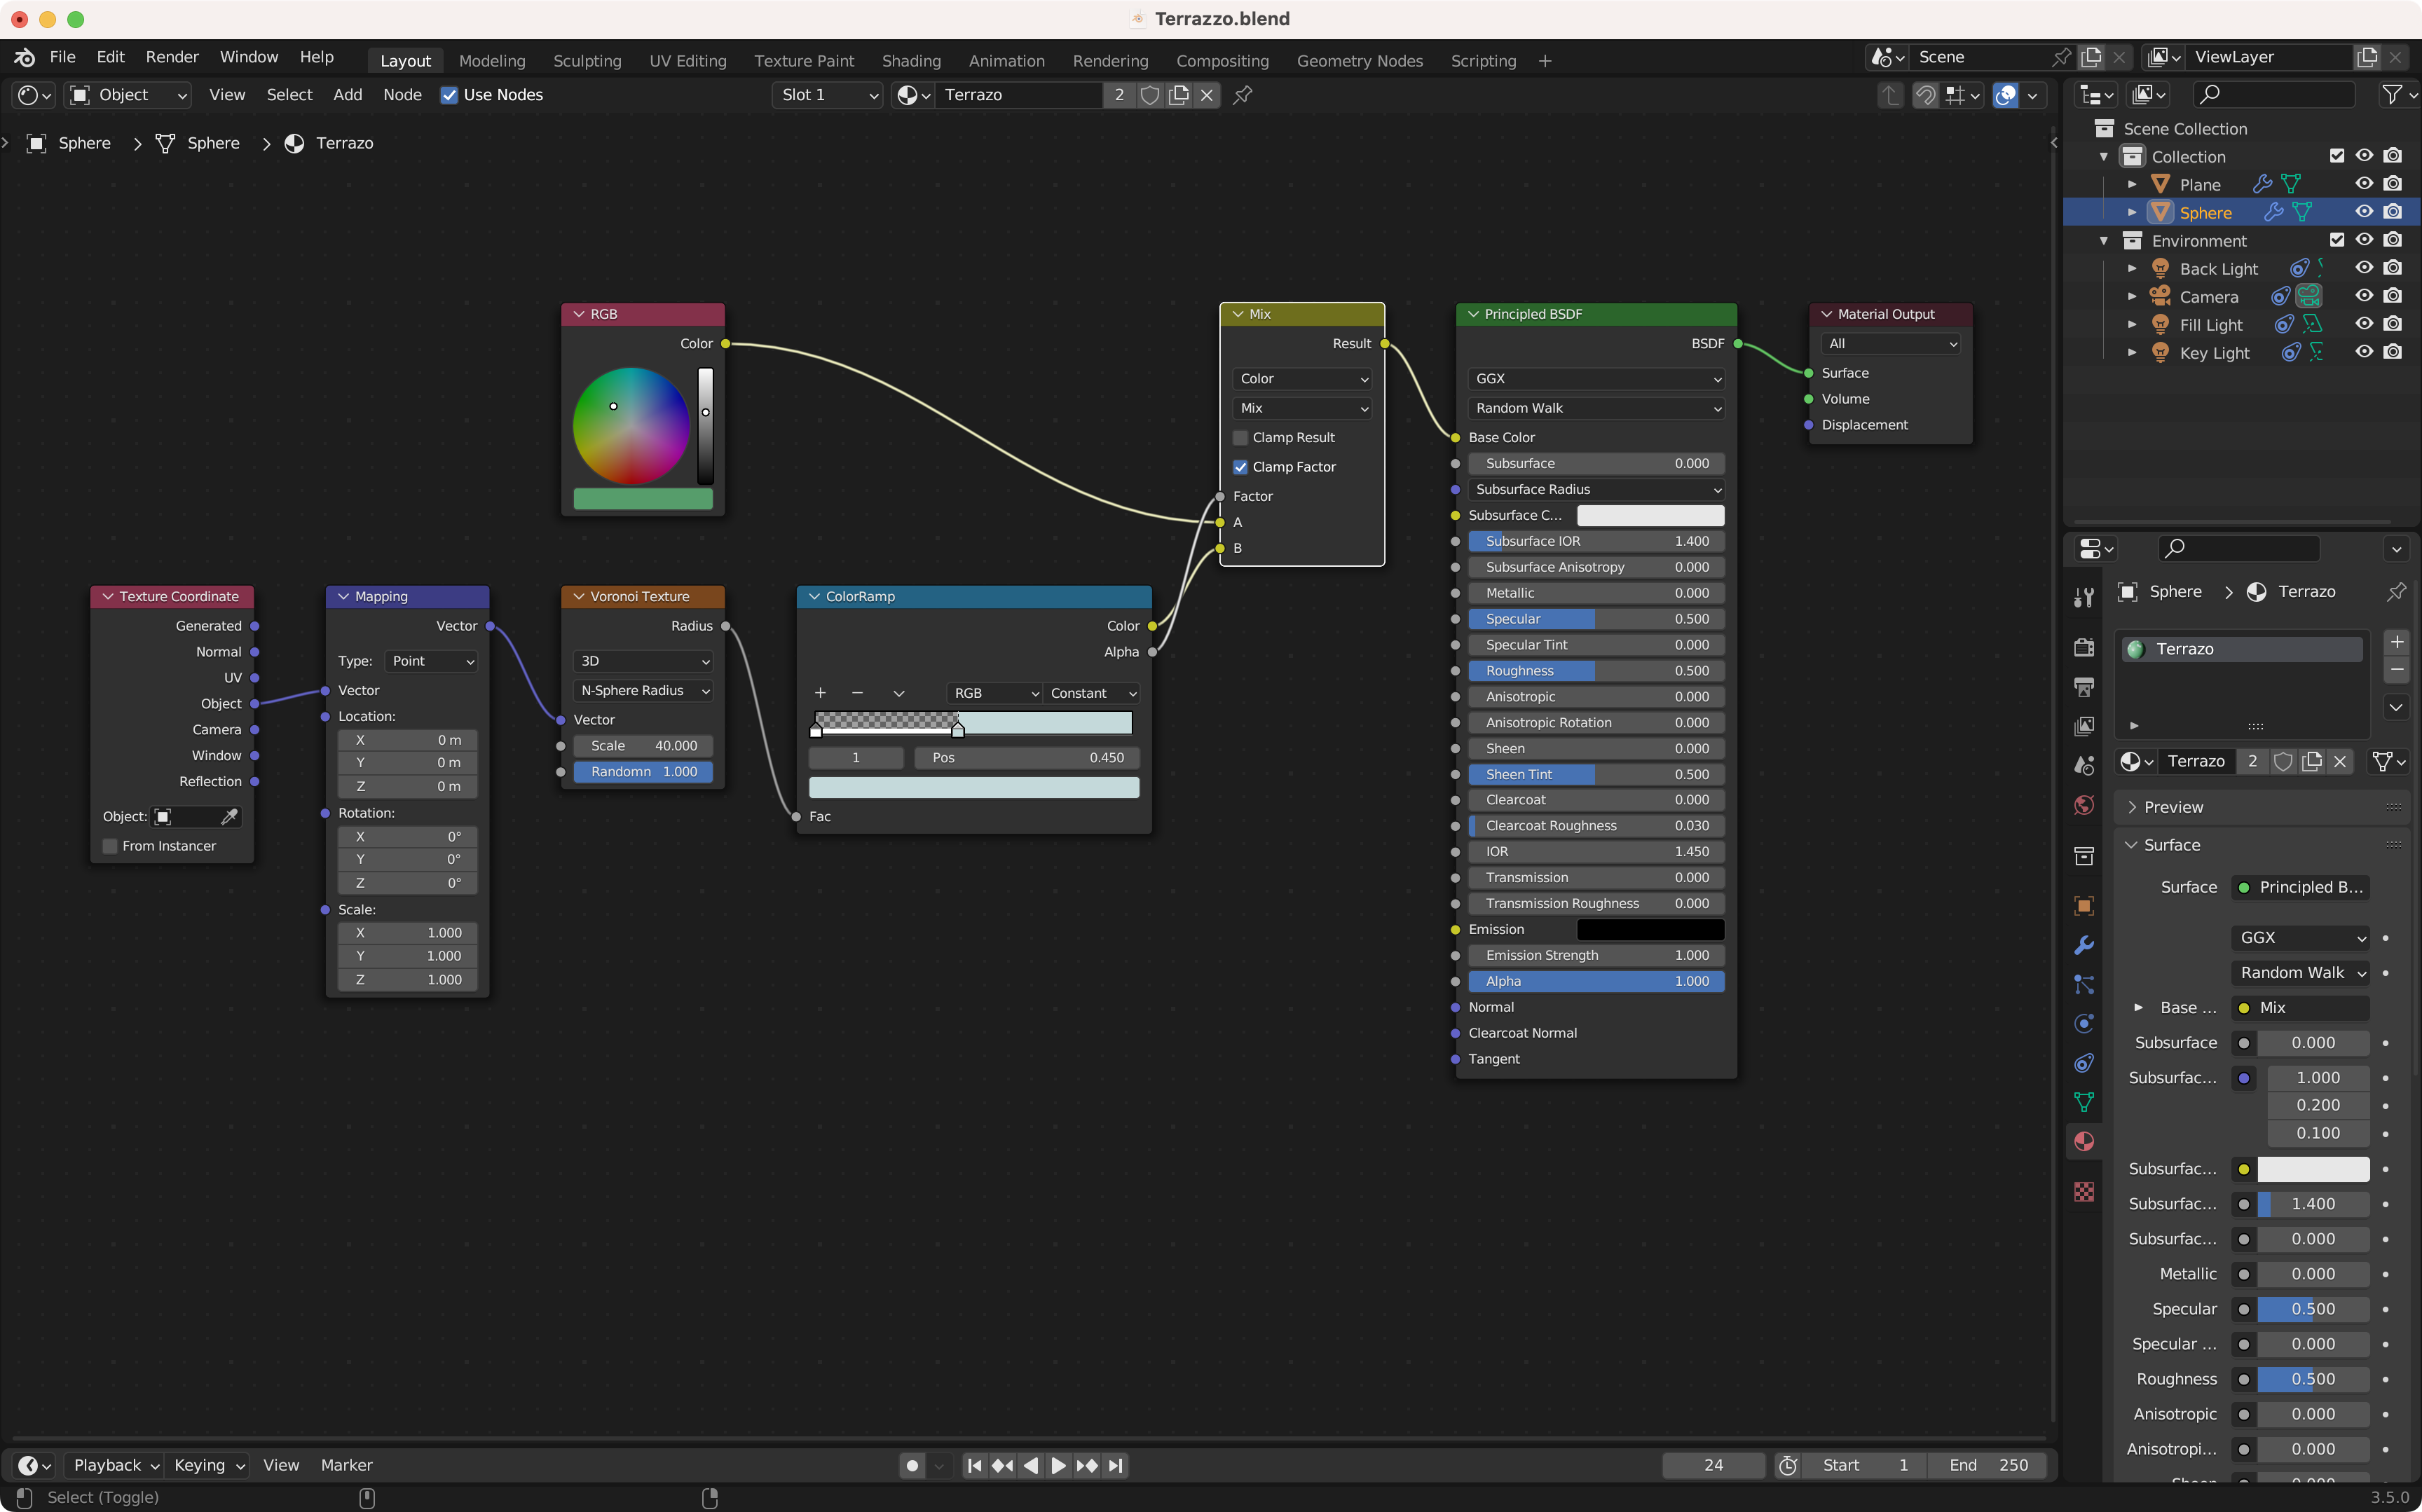Viewport: 2422px width, 1512px height.
Task: Click the green color swatch in RGB node
Action: (642, 498)
